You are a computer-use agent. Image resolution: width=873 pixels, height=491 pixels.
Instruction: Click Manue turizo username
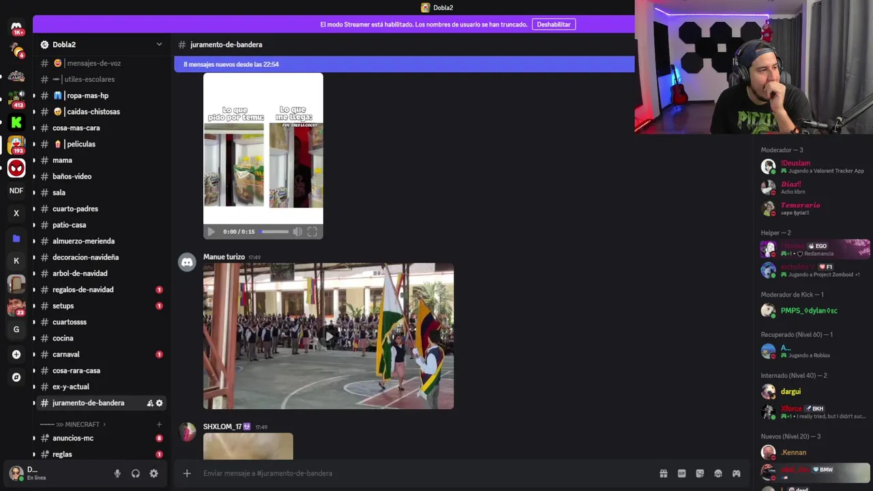pos(224,257)
